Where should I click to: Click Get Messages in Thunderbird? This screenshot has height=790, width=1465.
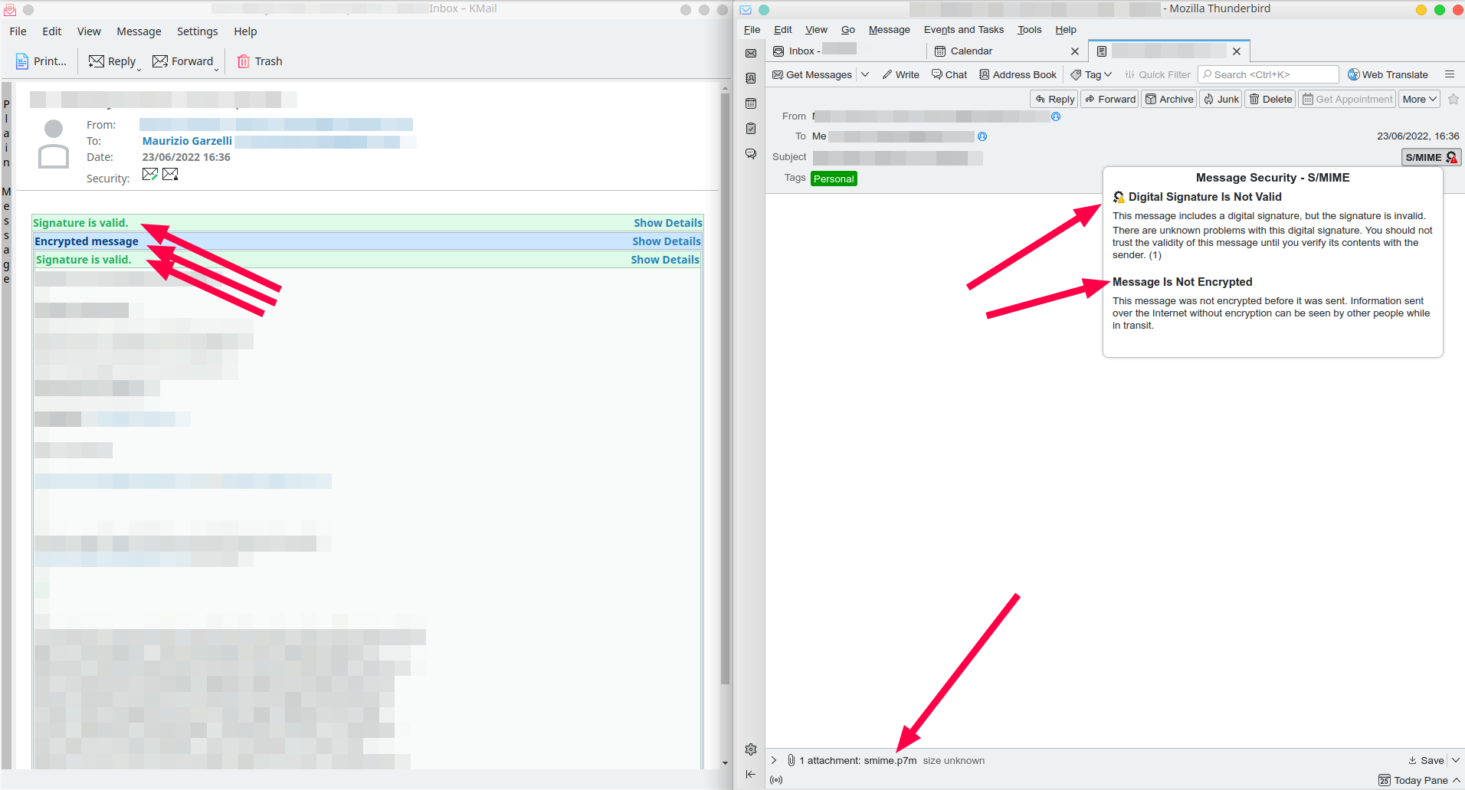tap(812, 74)
